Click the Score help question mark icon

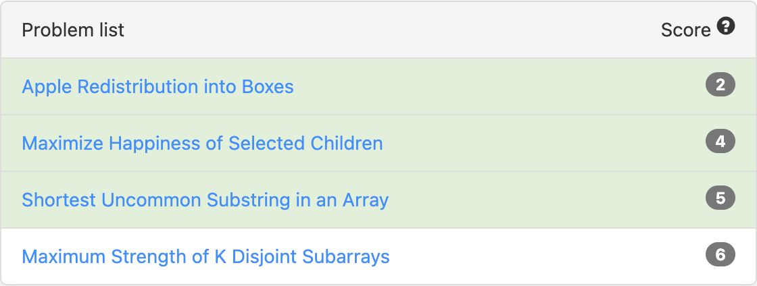click(x=726, y=26)
